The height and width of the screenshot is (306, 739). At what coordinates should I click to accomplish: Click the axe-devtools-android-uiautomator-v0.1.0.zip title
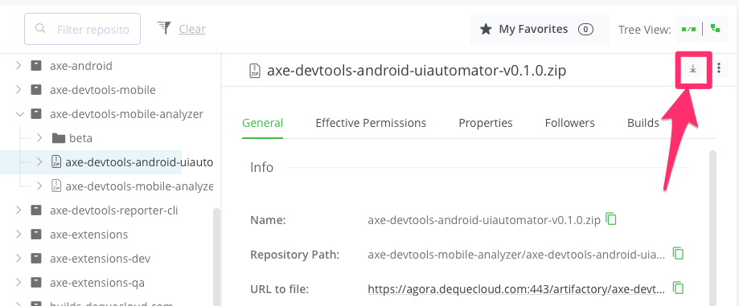tap(417, 71)
